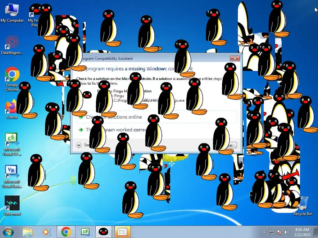Select the Program Compatibility Assistant taskbar button
The image size is (318, 238).
[x=122, y=232]
